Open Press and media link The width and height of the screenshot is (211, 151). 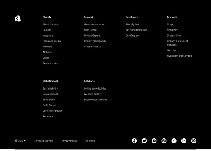tap(52, 41)
